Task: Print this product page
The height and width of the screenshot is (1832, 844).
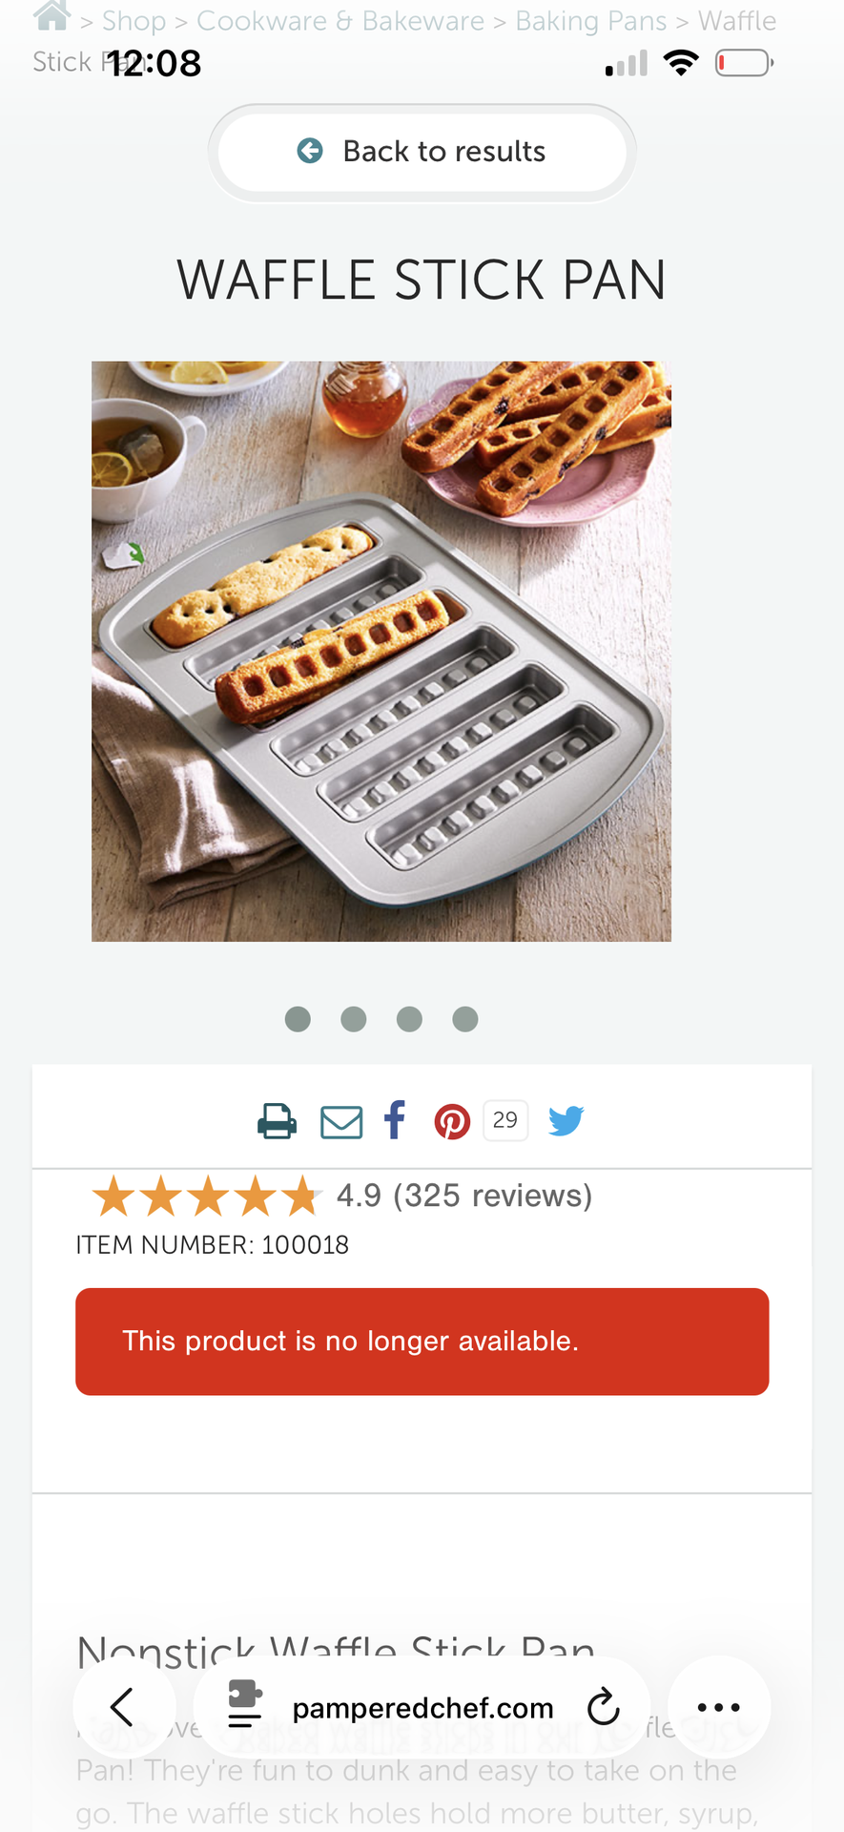Action: pyautogui.click(x=277, y=1120)
